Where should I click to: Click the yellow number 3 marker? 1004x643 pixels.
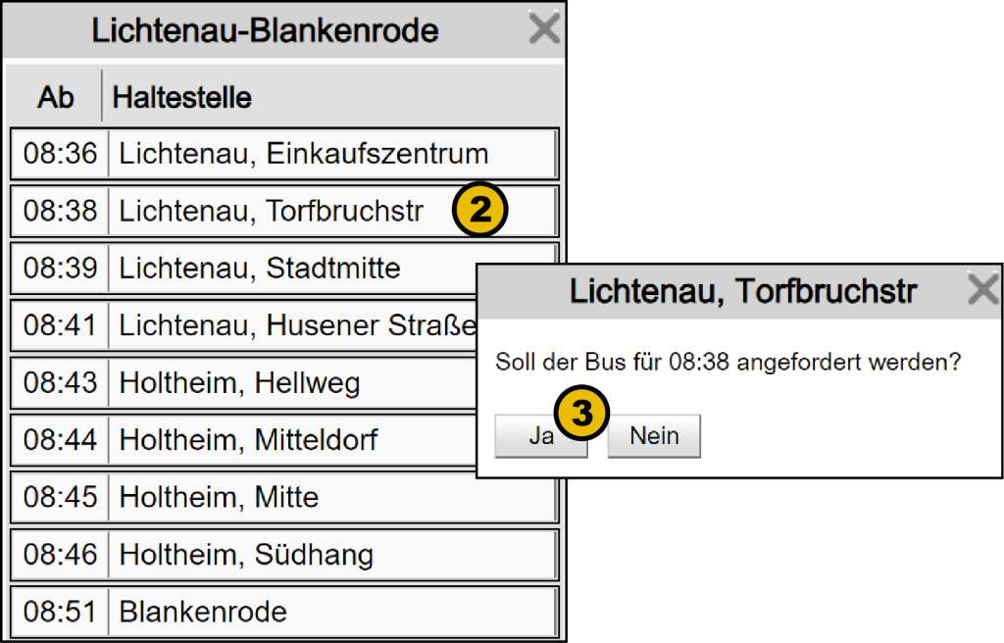pyautogui.click(x=582, y=413)
